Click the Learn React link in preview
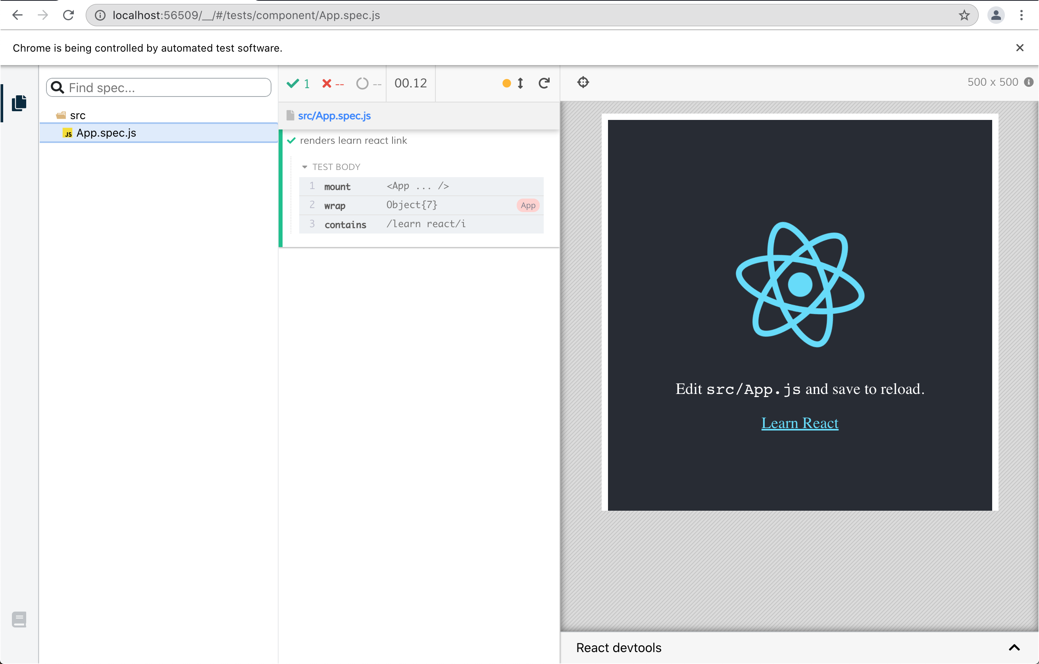 800,422
